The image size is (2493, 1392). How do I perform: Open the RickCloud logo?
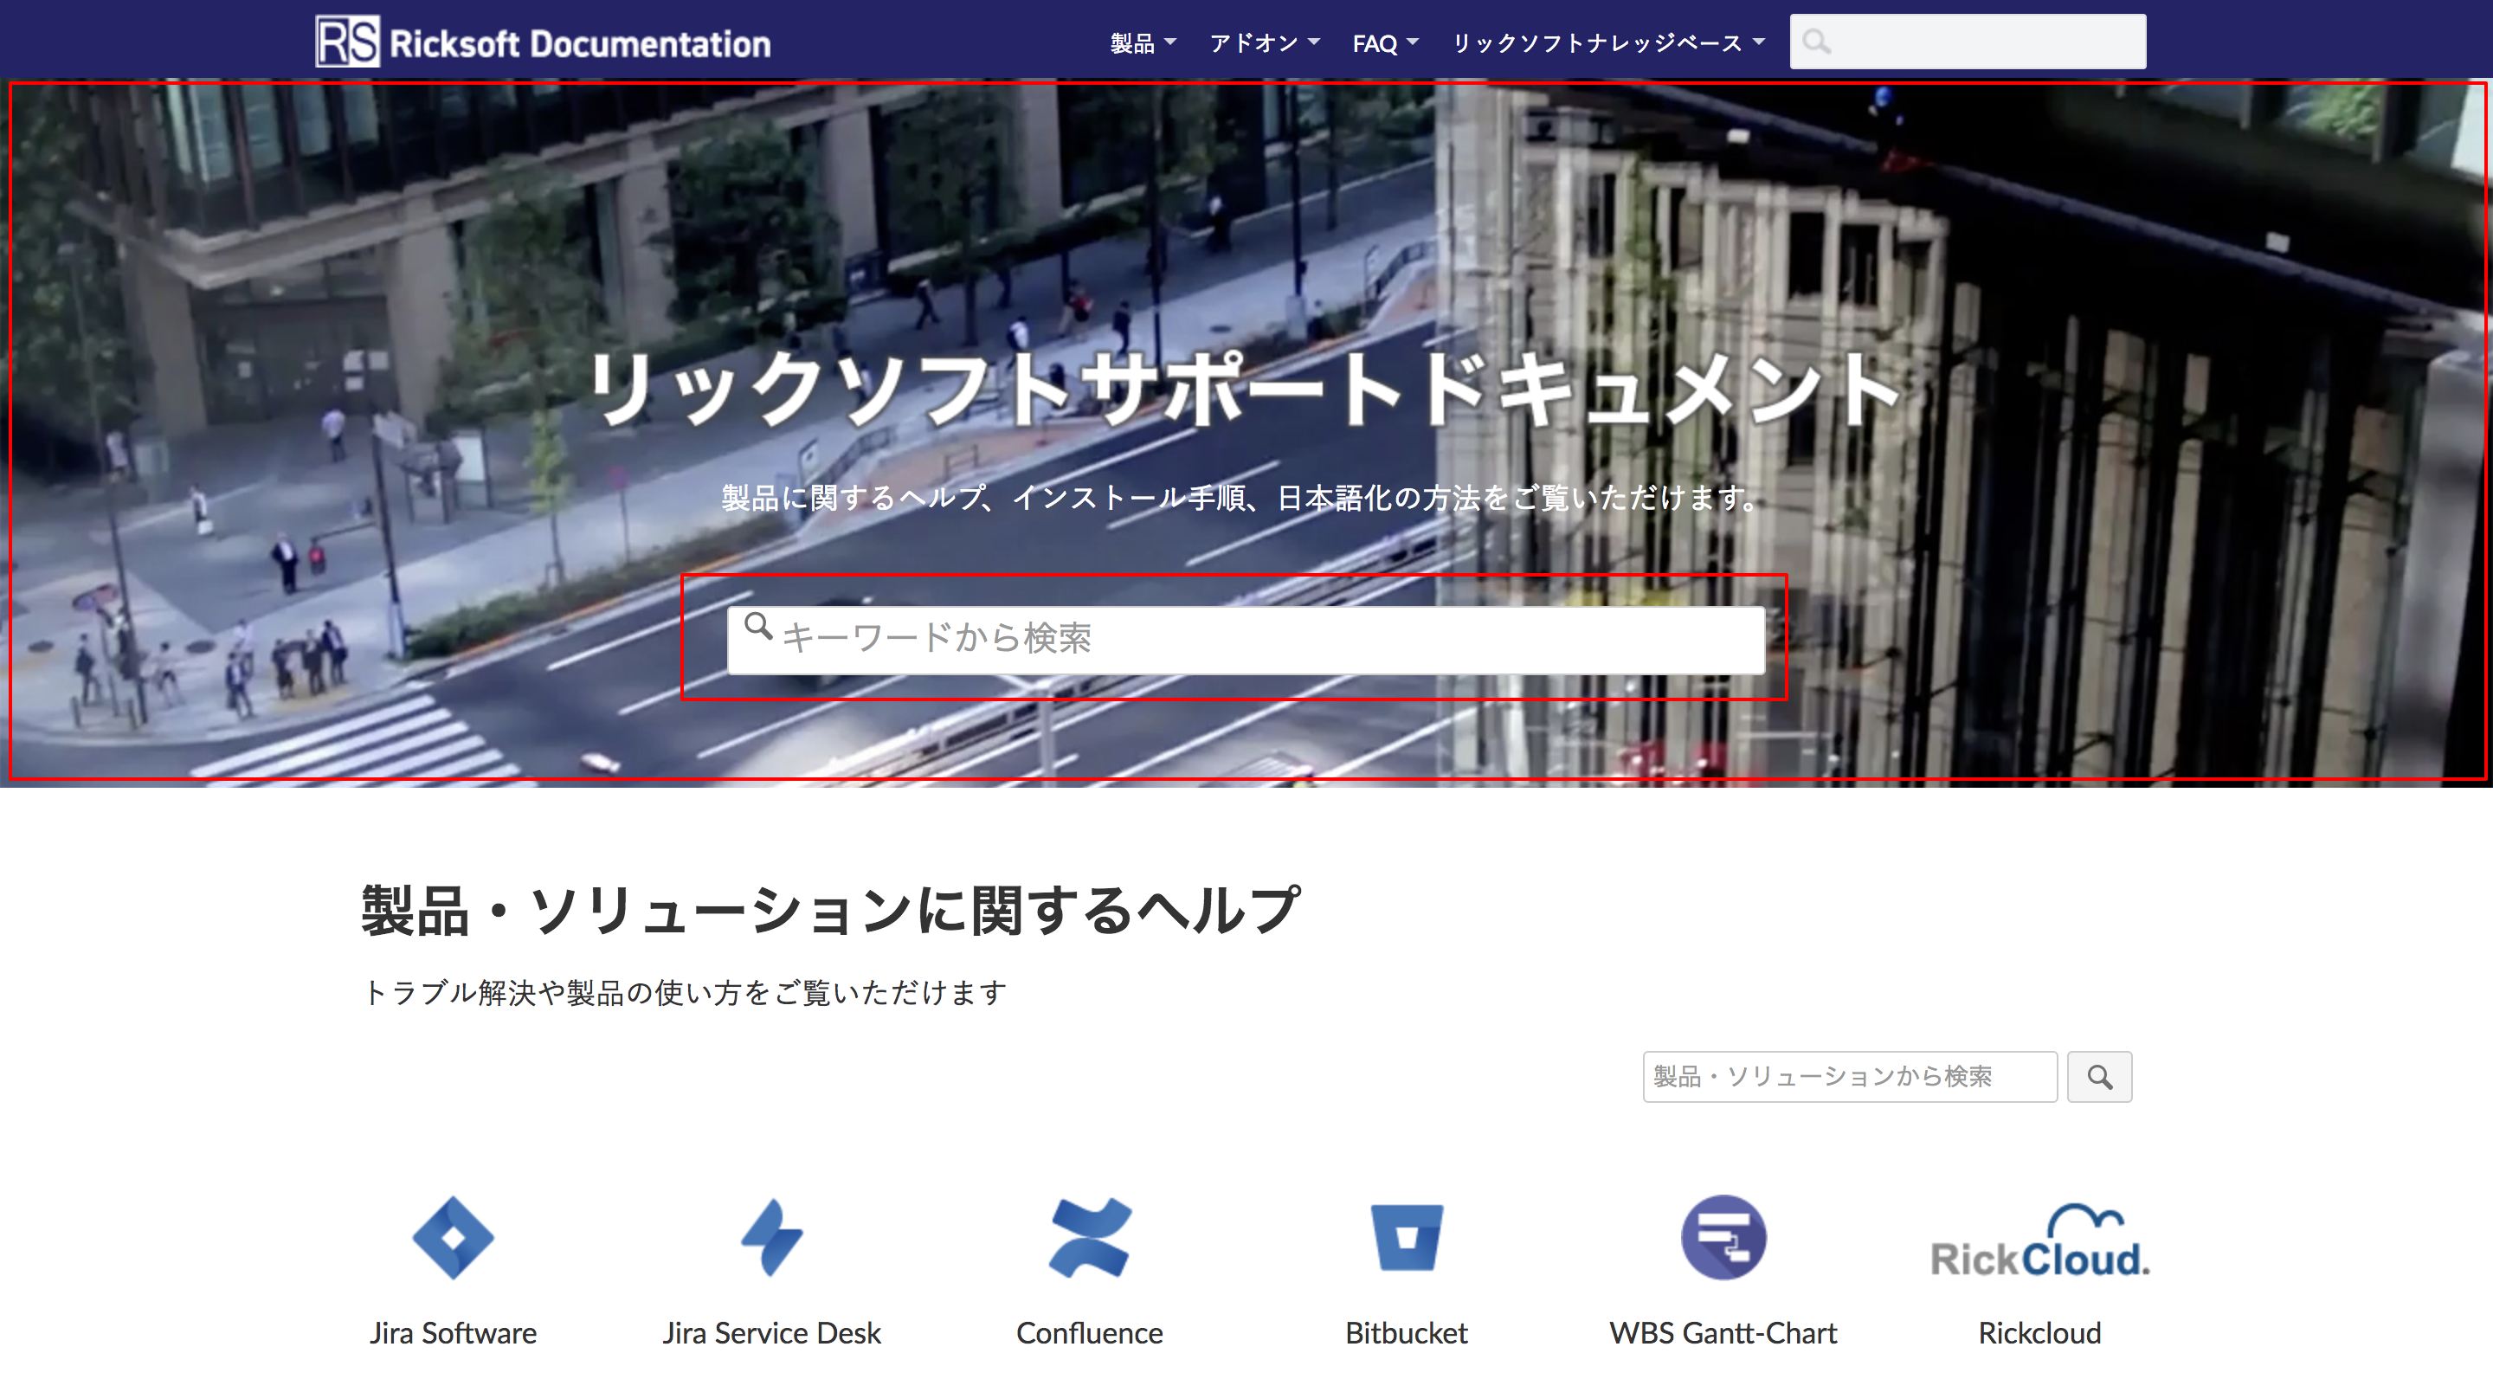tap(2040, 1241)
